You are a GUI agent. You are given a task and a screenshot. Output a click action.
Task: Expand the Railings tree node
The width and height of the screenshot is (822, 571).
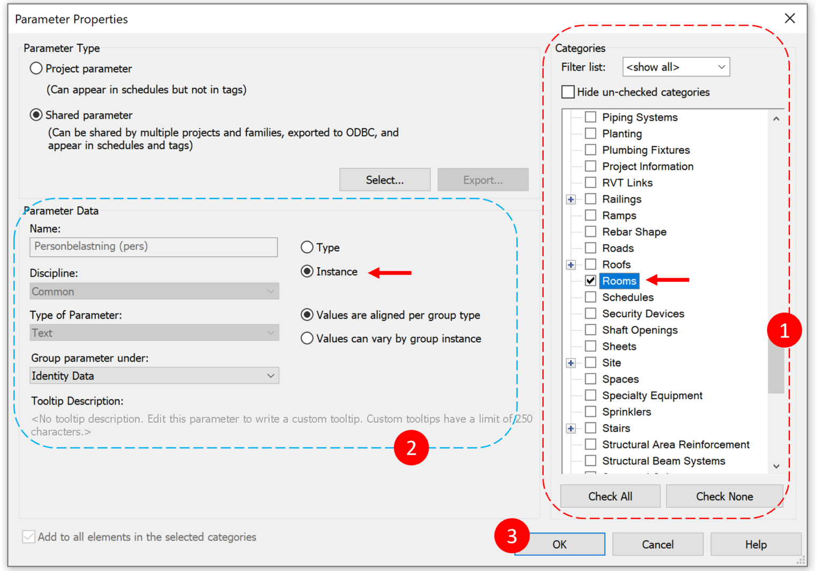pos(571,199)
